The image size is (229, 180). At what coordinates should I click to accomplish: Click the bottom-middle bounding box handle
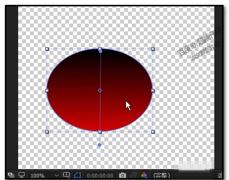click(100, 131)
